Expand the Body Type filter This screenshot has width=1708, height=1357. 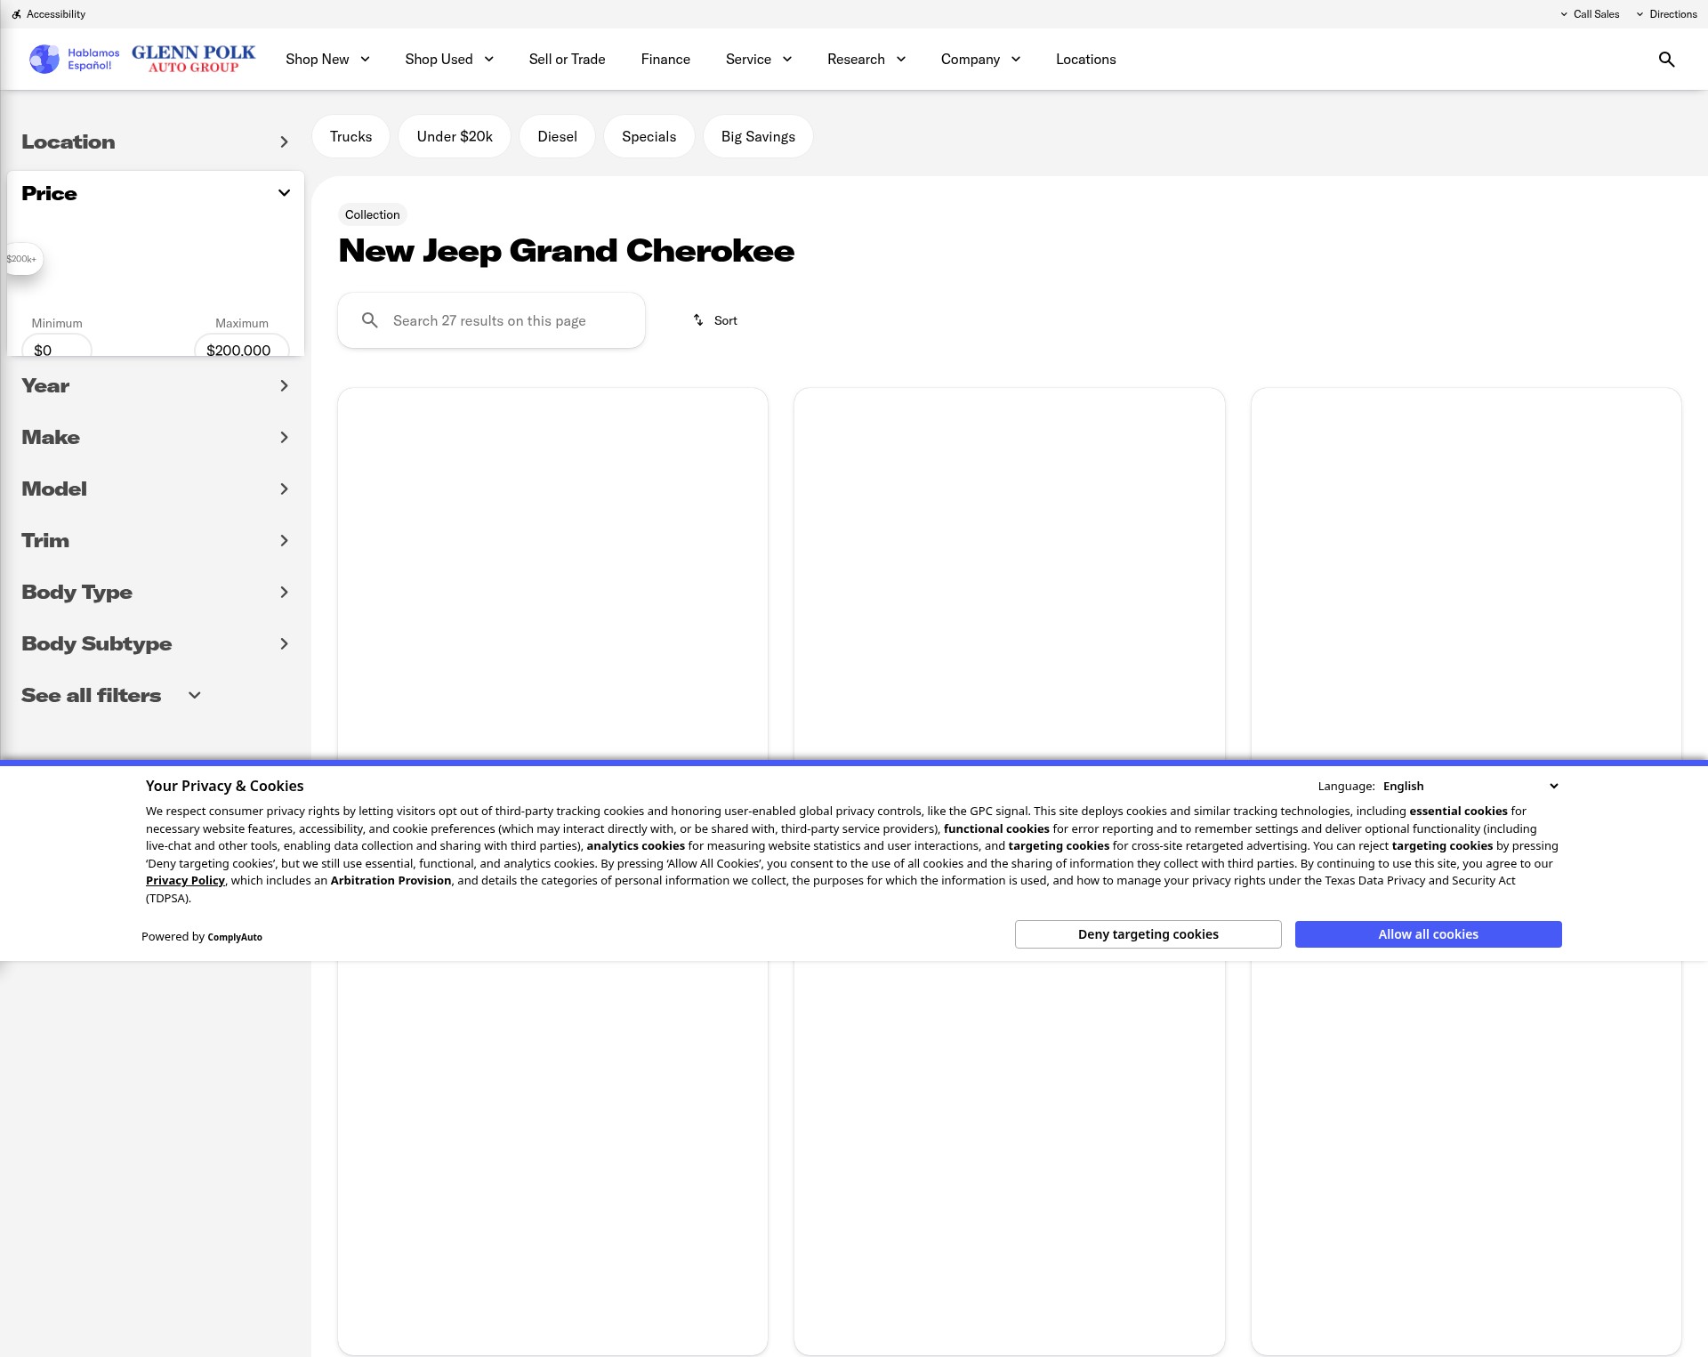click(156, 593)
